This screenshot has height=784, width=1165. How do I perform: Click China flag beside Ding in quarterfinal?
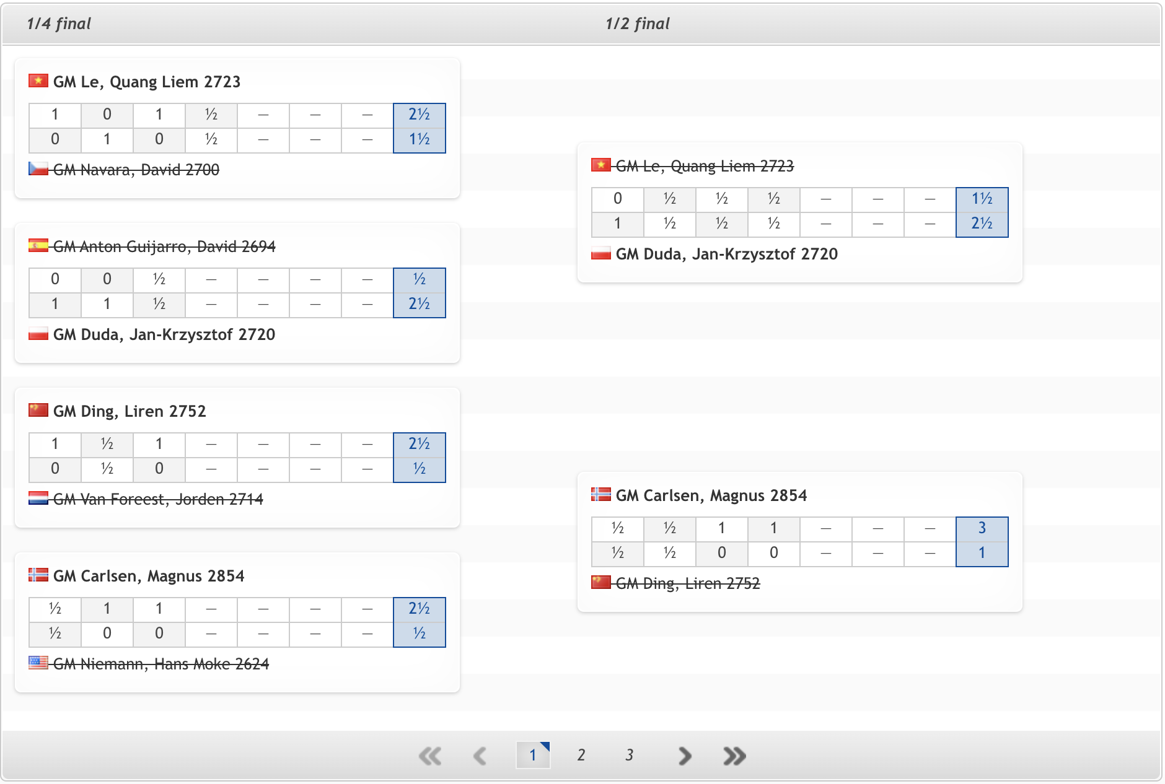click(38, 411)
